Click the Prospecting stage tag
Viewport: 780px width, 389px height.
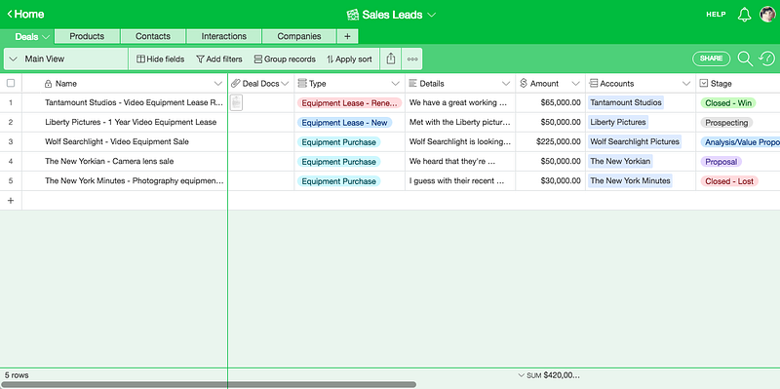726,123
